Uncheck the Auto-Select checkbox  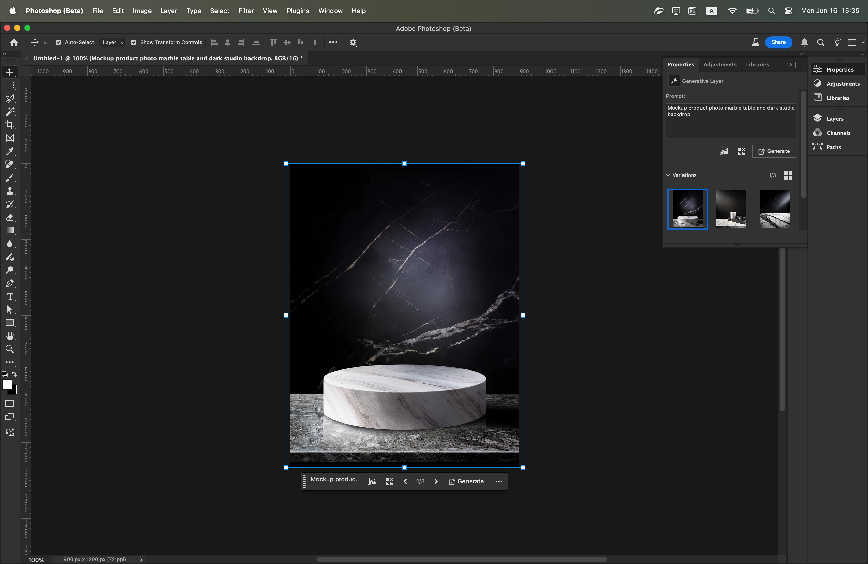pyautogui.click(x=58, y=42)
